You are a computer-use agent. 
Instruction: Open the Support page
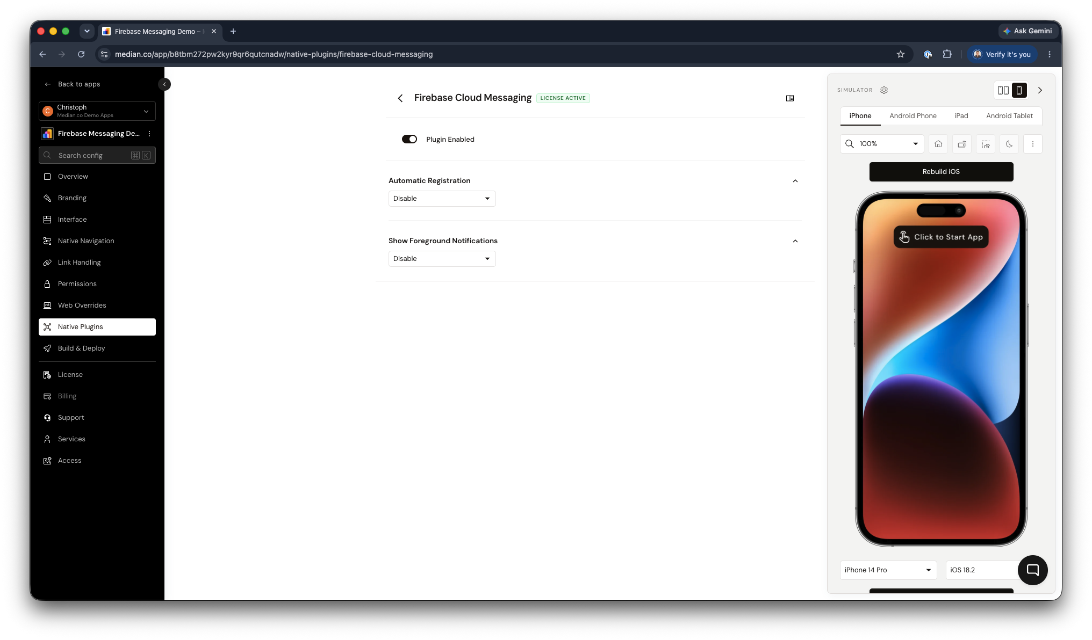tap(97, 418)
